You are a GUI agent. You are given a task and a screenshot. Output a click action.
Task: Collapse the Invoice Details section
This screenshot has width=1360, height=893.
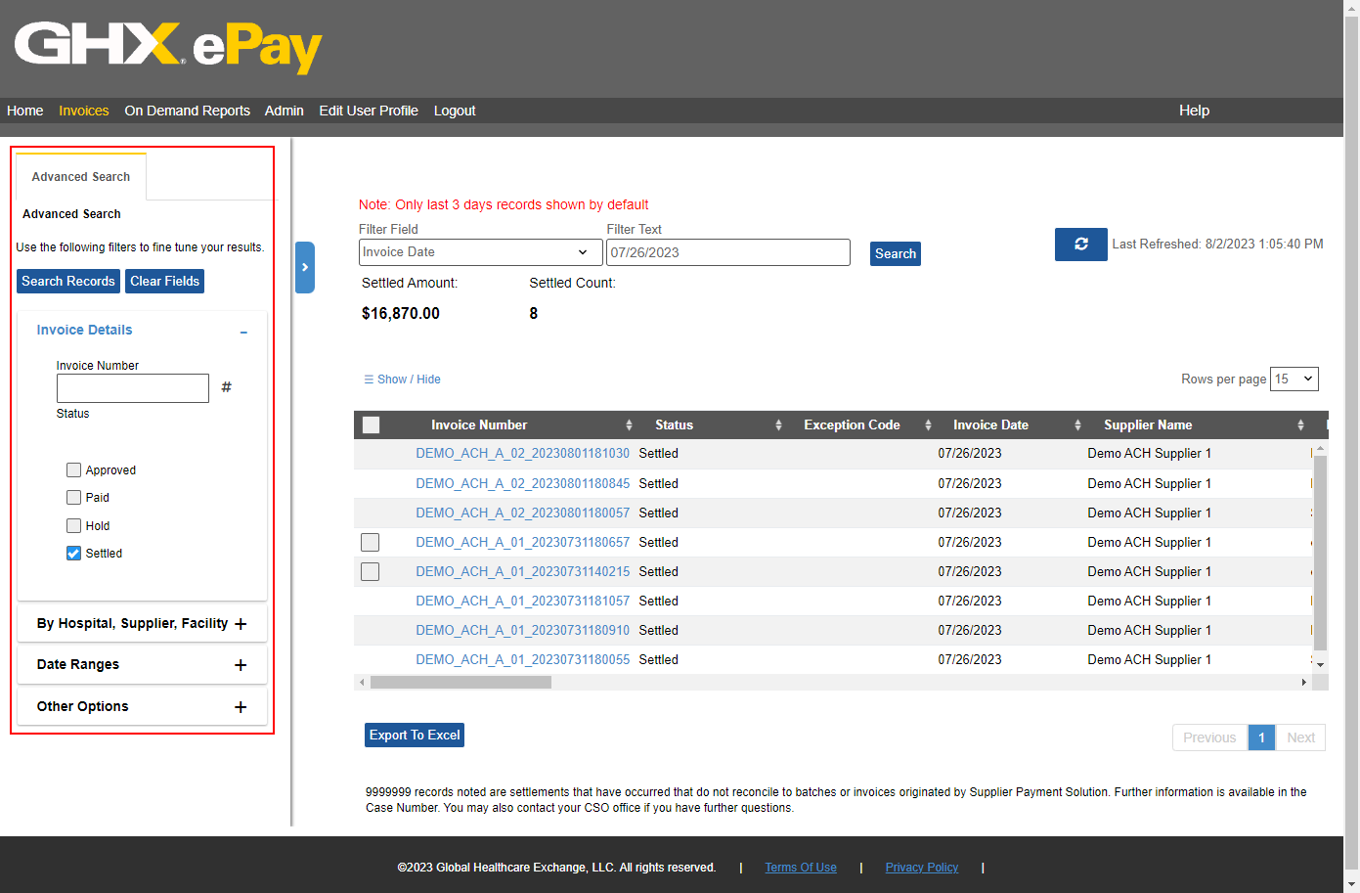pos(243,332)
